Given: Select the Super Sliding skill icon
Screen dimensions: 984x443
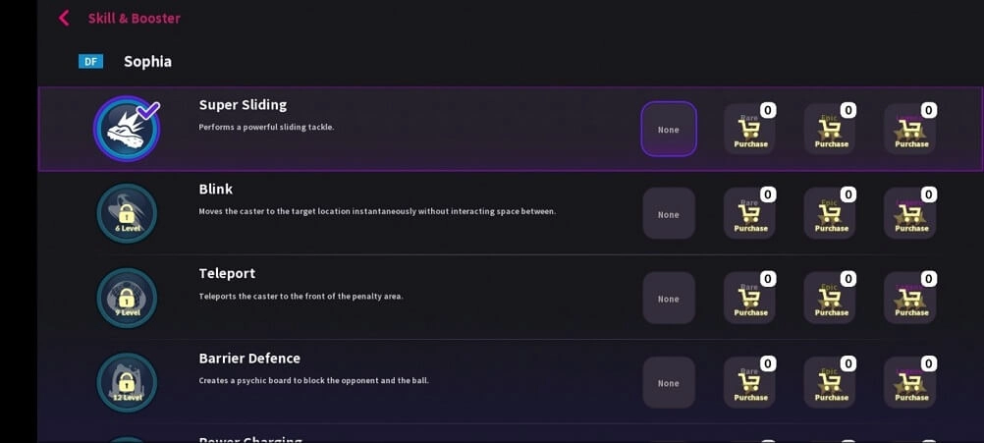Looking at the screenshot, I should coord(127,129).
